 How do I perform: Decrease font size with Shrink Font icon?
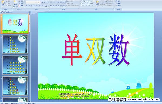(45, 2)
